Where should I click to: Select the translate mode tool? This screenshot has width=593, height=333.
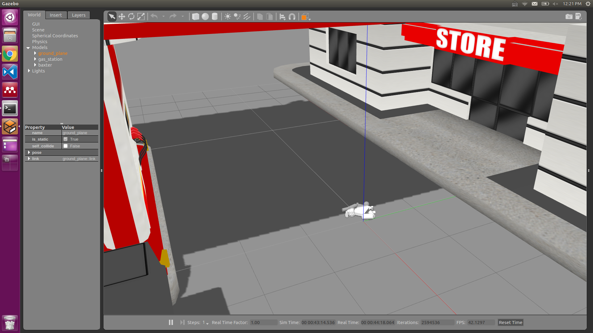pyautogui.click(x=122, y=17)
